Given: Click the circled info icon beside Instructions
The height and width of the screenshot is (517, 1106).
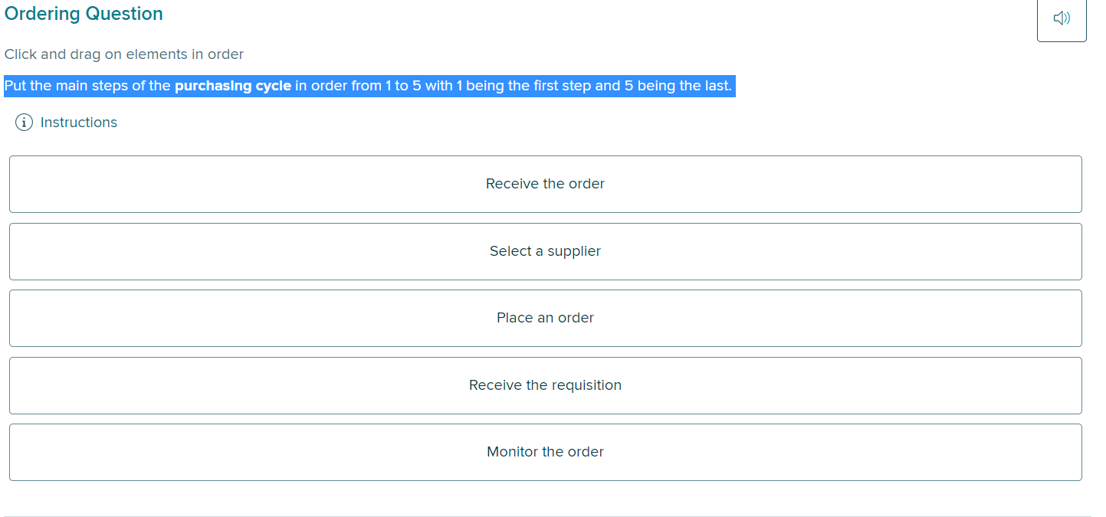Looking at the screenshot, I should (23, 122).
